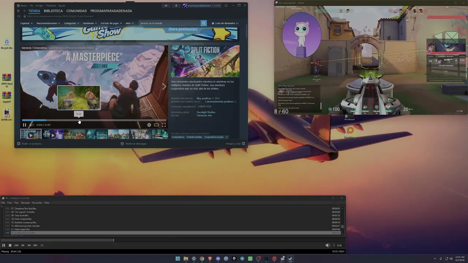
Task: Mute the Steam trailer audio
Action: 31,125
